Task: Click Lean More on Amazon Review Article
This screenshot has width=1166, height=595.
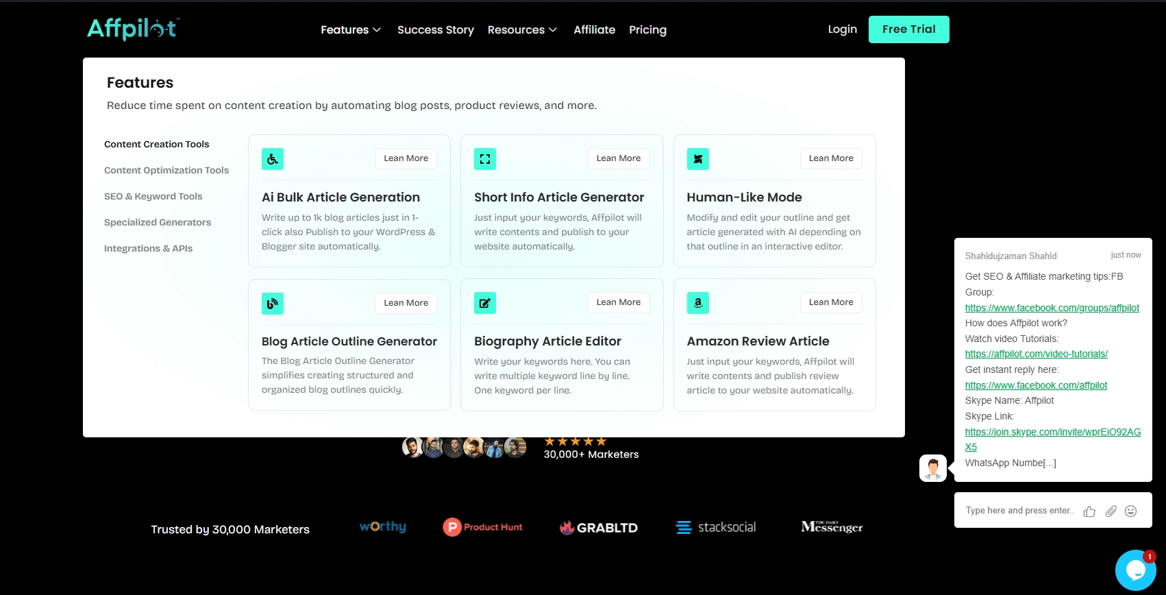Action: pos(831,302)
